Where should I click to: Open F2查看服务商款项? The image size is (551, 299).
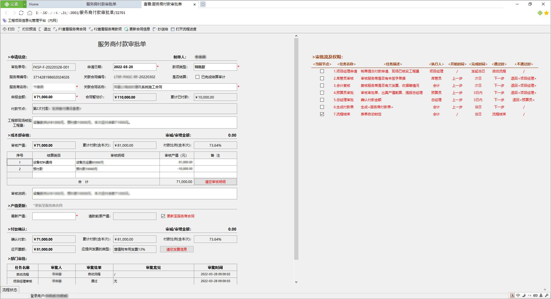point(105,29)
